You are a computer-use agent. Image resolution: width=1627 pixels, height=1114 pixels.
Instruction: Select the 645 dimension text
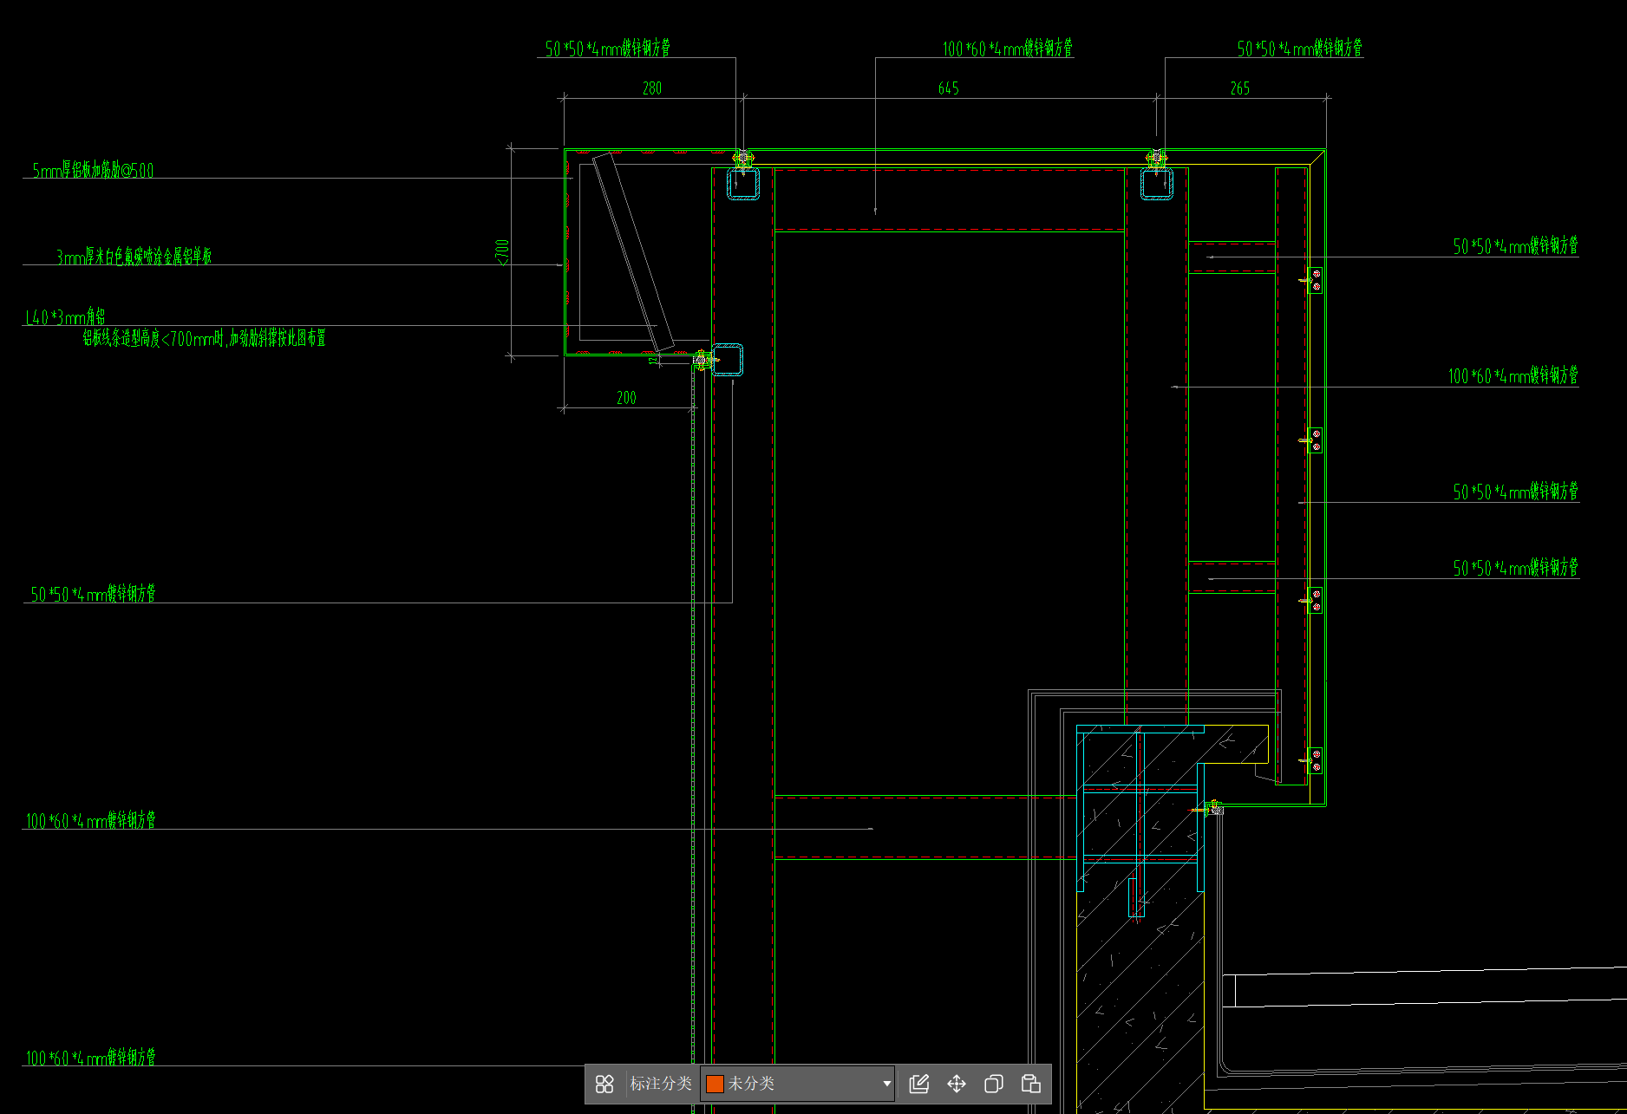click(x=949, y=88)
